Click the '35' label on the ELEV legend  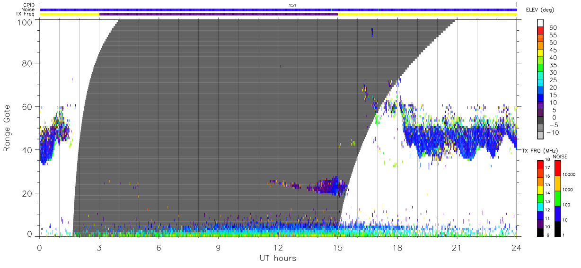click(x=552, y=65)
